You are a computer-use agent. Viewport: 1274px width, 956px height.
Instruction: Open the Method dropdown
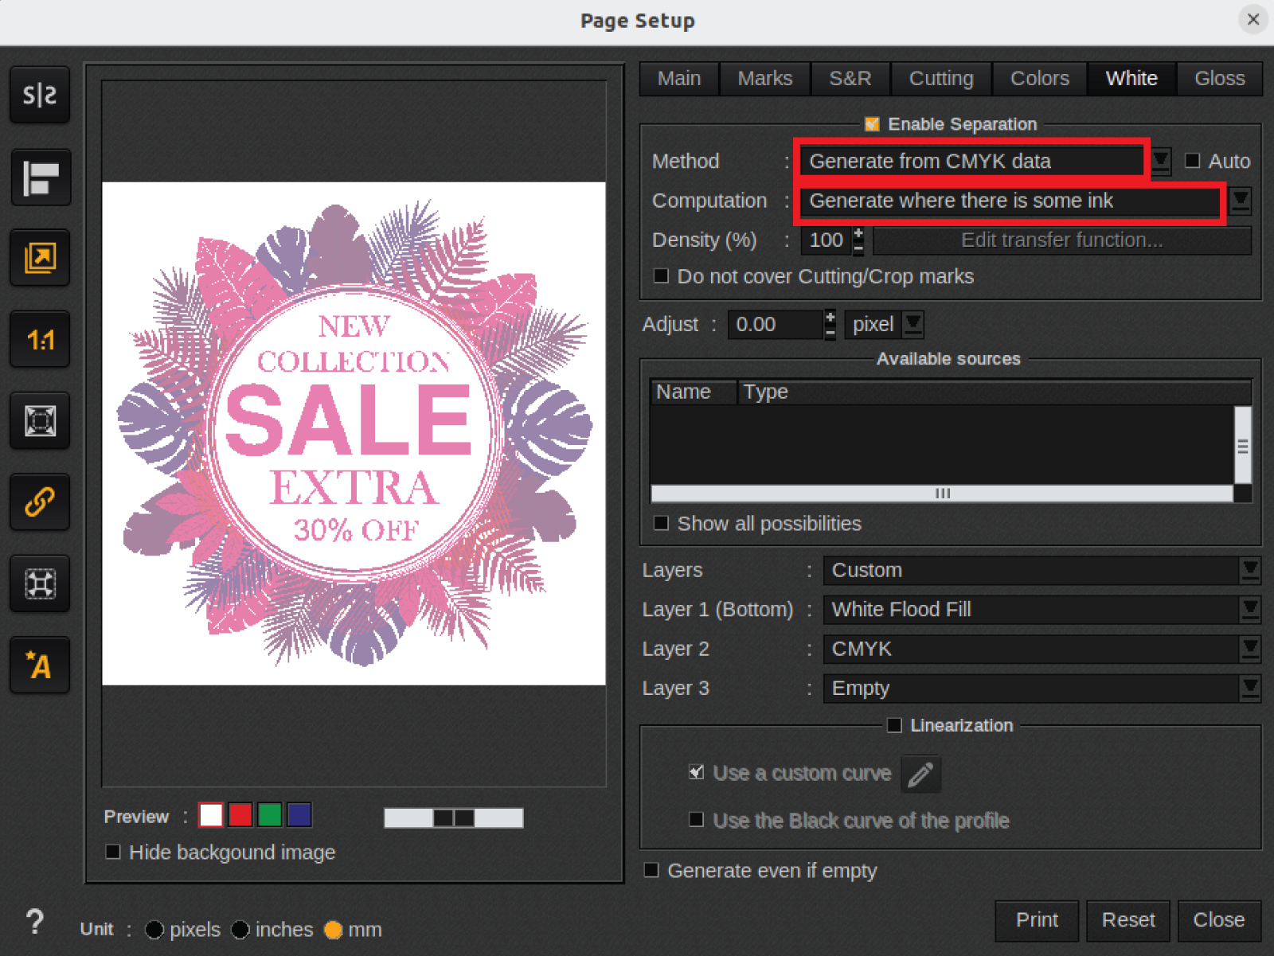click(x=1161, y=161)
